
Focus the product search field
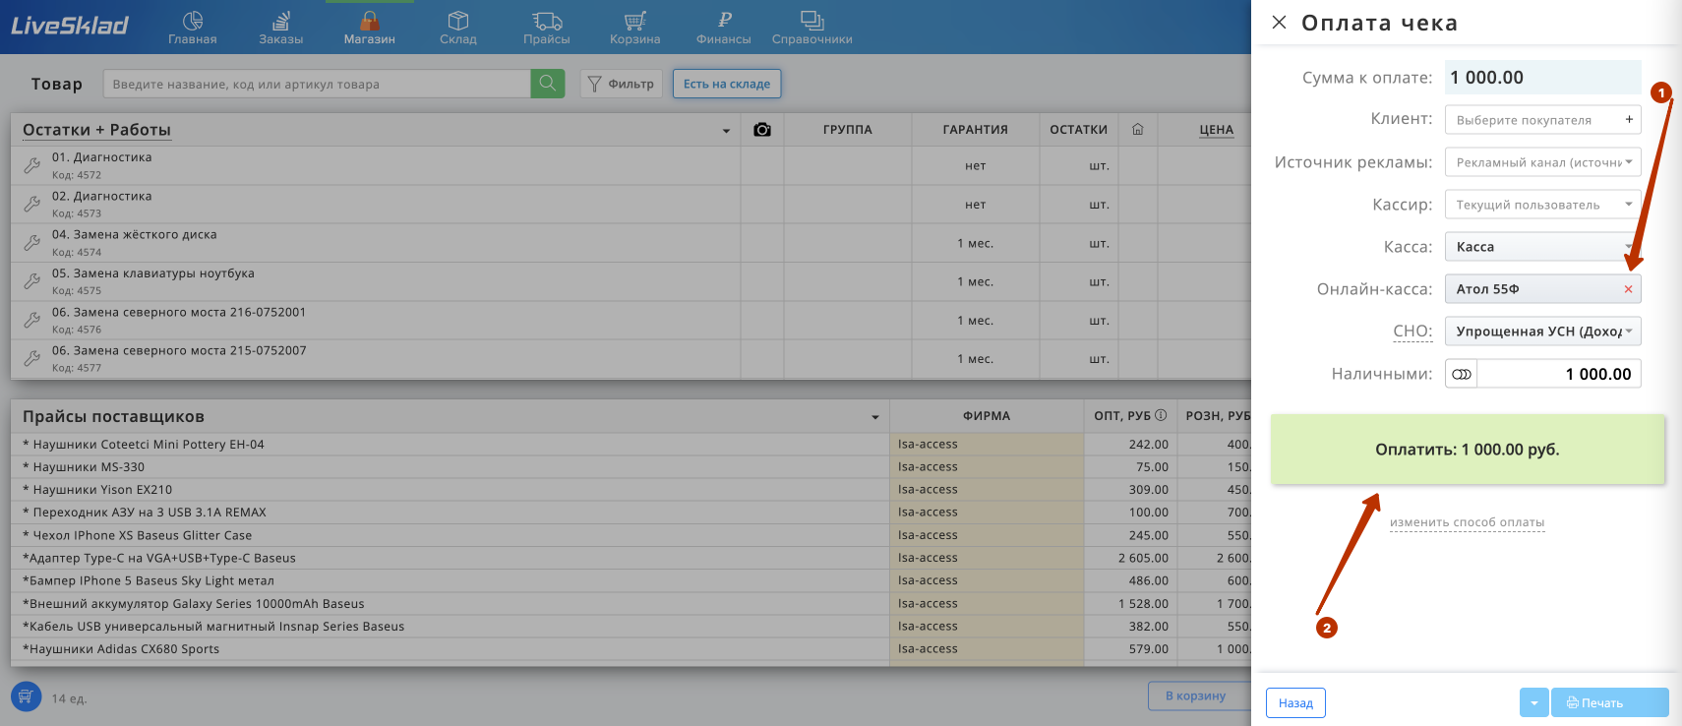click(x=317, y=84)
